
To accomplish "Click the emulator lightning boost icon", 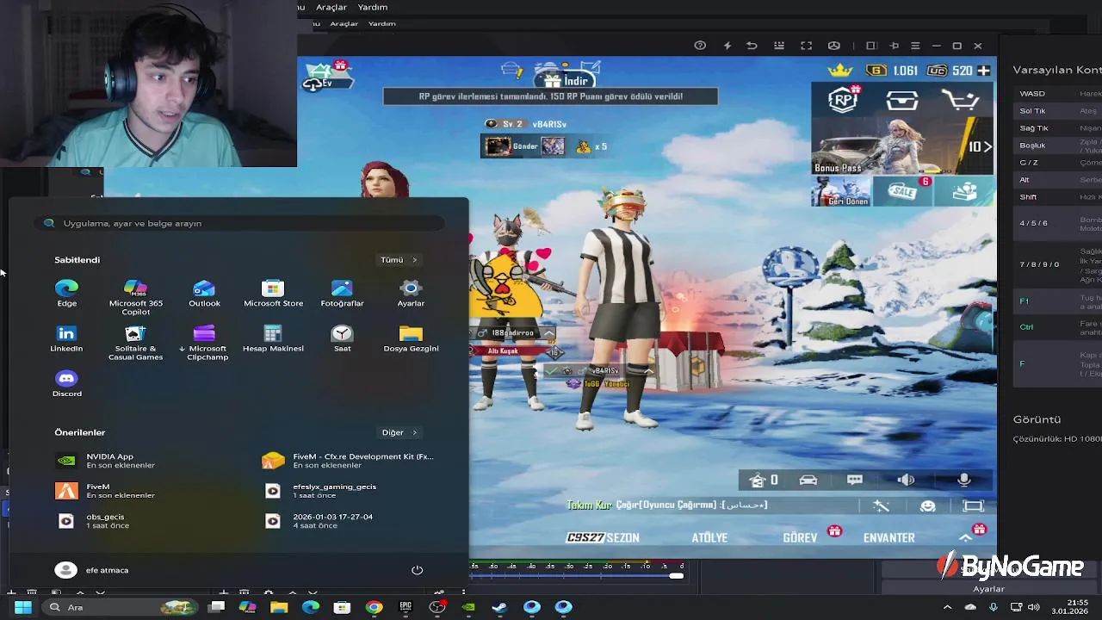I will pos(727,46).
